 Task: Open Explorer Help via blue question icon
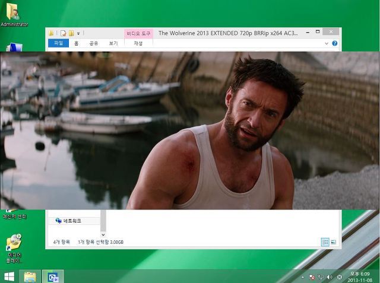[x=335, y=43]
